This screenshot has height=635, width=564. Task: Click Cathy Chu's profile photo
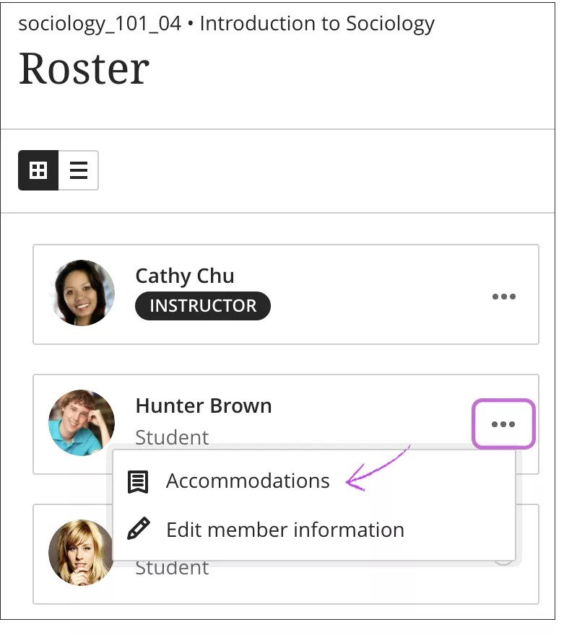coord(82,294)
